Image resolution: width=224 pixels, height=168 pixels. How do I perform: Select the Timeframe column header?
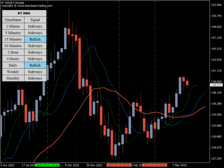(13, 20)
